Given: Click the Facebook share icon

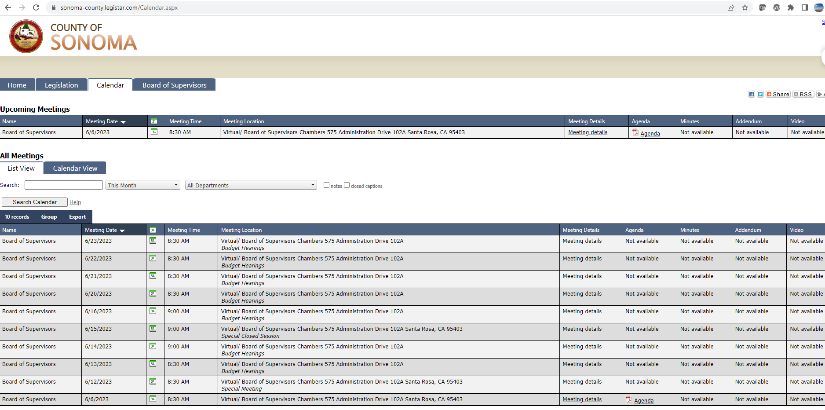Looking at the screenshot, I should 752,94.
